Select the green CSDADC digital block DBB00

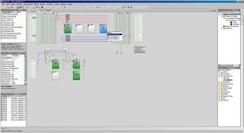[x=68, y=28]
